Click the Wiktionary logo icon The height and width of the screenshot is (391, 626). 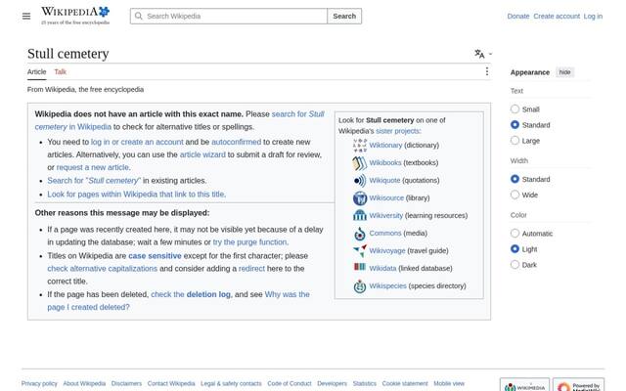pos(360,146)
